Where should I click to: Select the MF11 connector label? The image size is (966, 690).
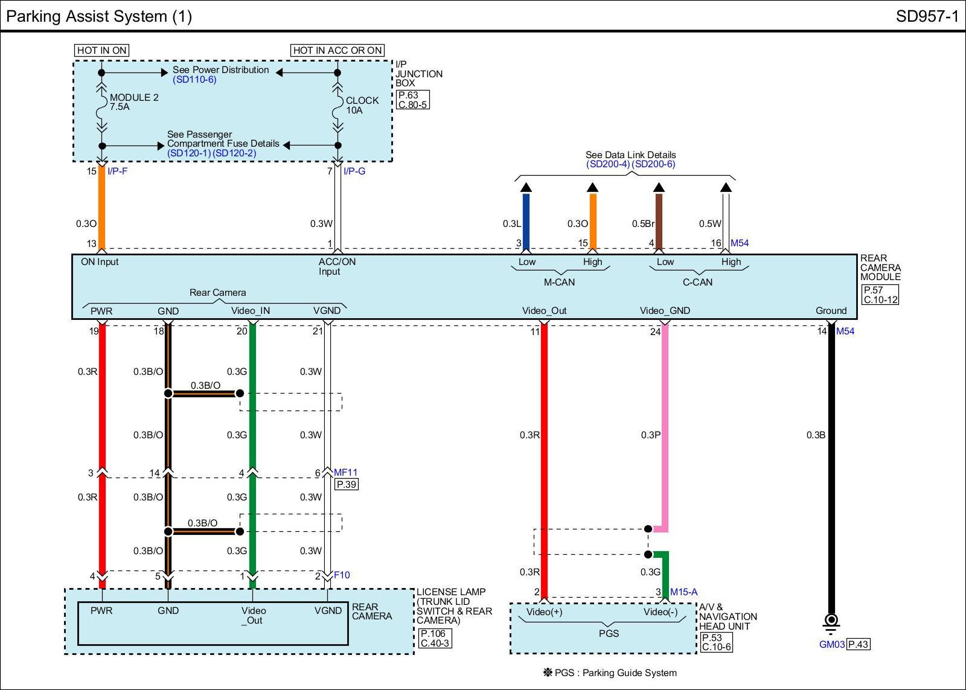tap(345, 473)
